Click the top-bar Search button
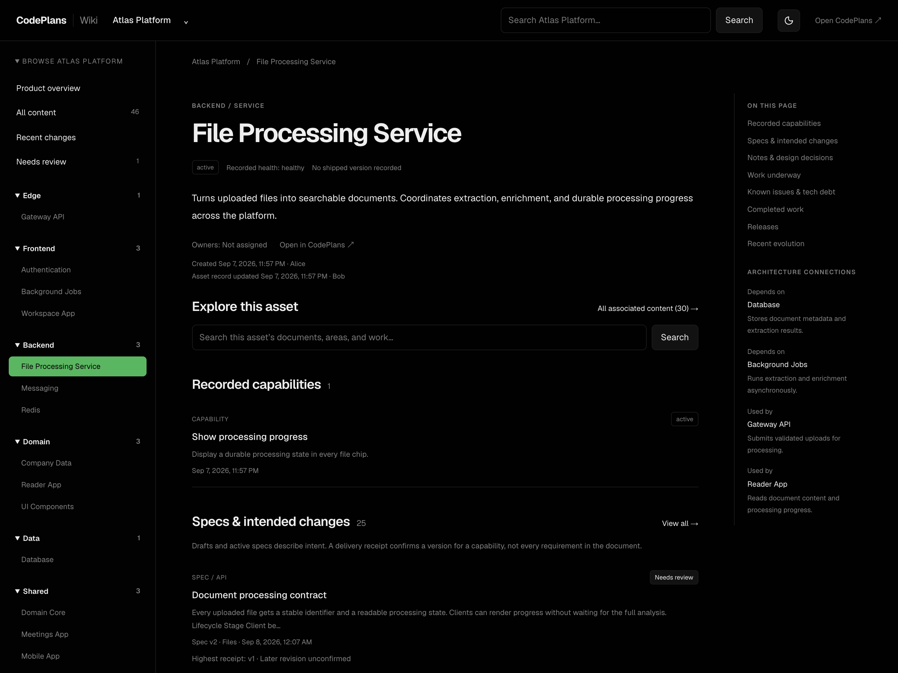 click(739, 20)
